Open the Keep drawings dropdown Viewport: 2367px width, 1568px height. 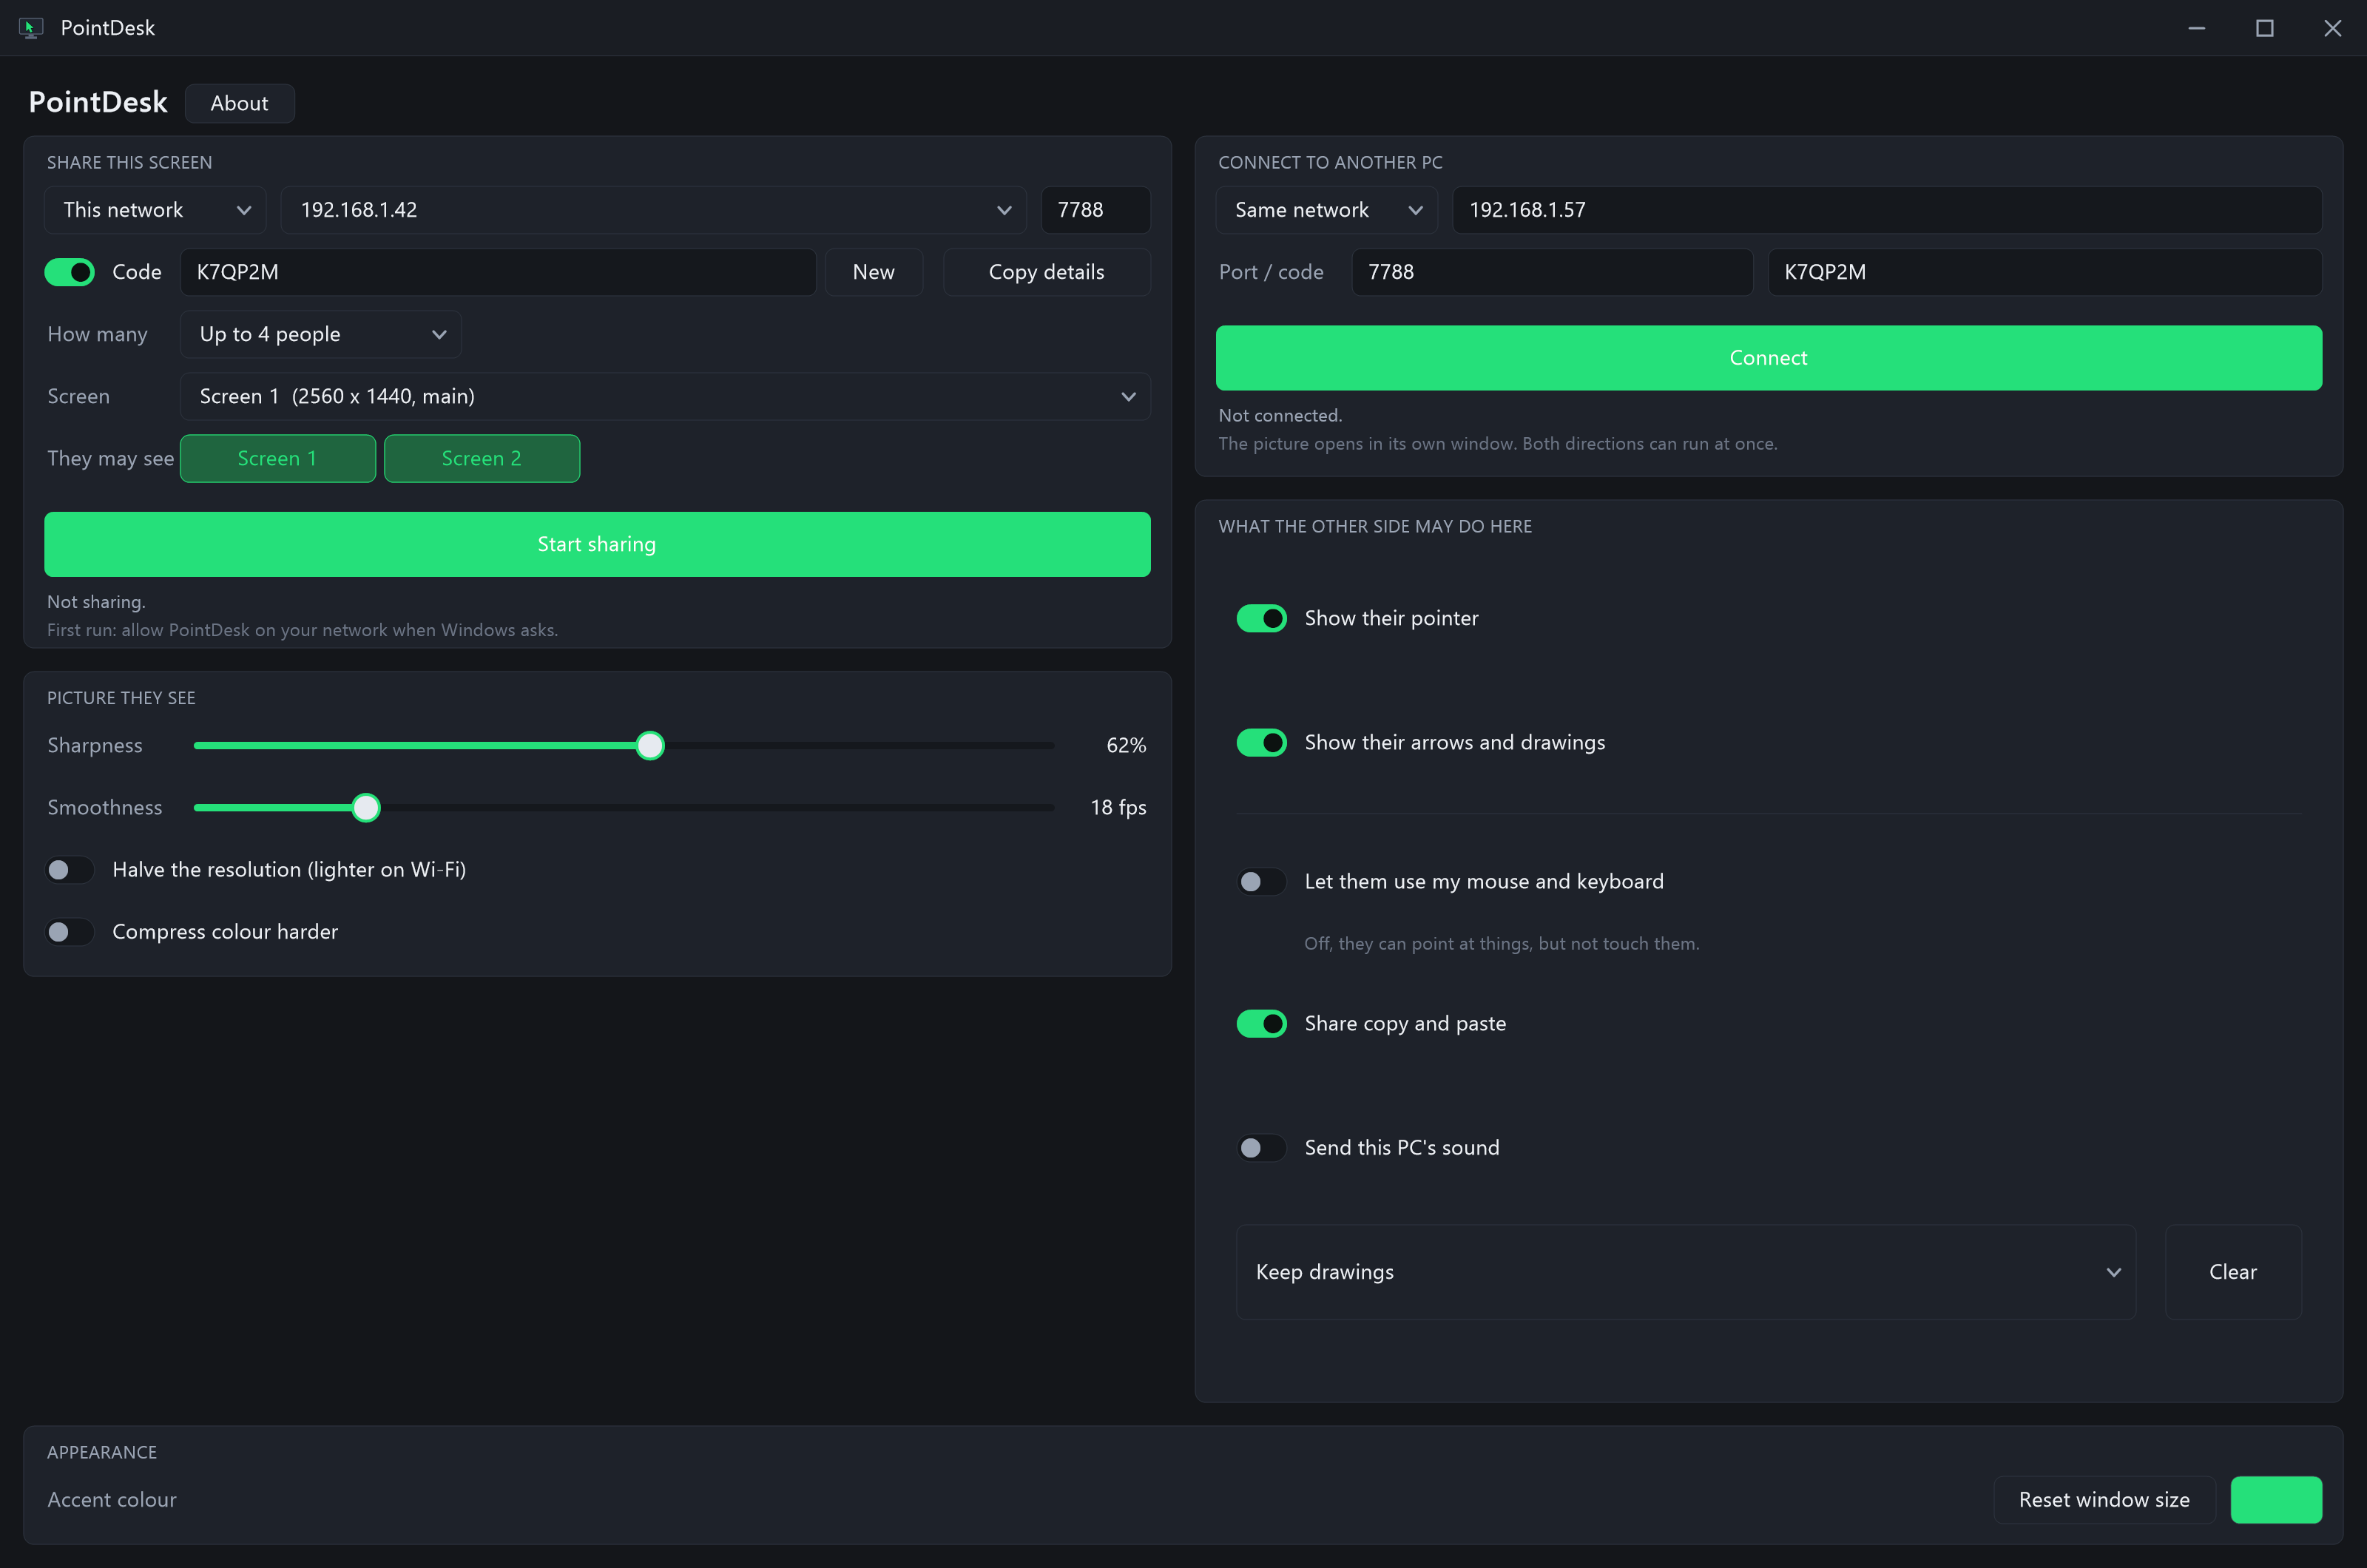point(1686,1272)
